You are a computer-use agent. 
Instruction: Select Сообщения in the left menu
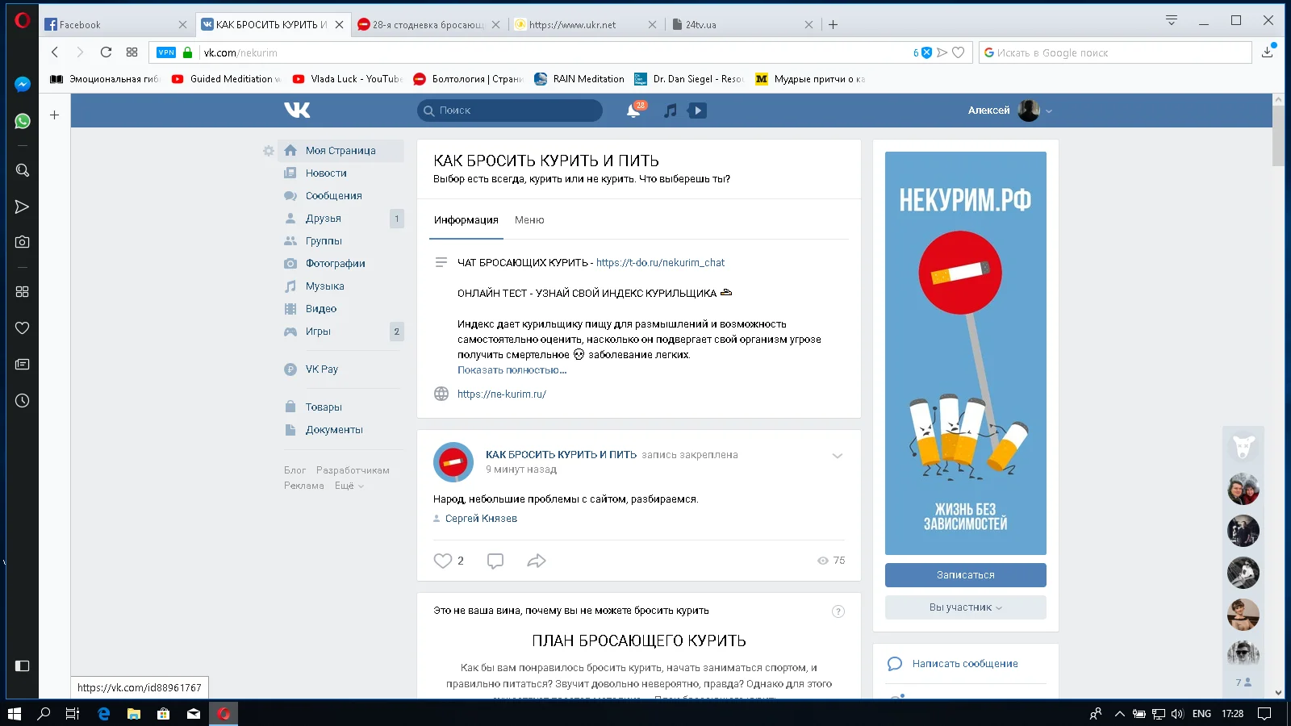tap(333, 196)
